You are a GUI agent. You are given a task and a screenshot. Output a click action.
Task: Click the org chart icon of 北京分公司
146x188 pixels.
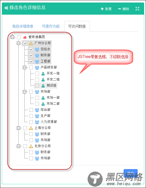click(x=31, y=146)
